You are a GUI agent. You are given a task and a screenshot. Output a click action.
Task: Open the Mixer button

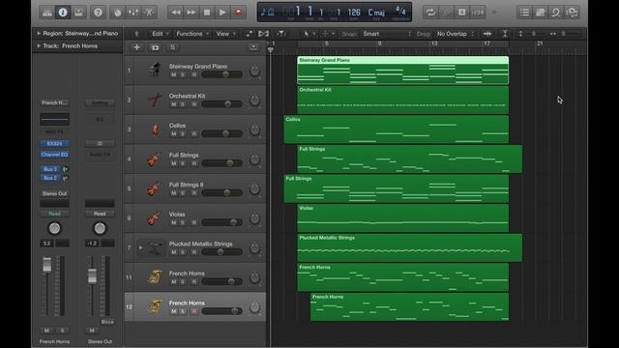click(x=133, y=13)
